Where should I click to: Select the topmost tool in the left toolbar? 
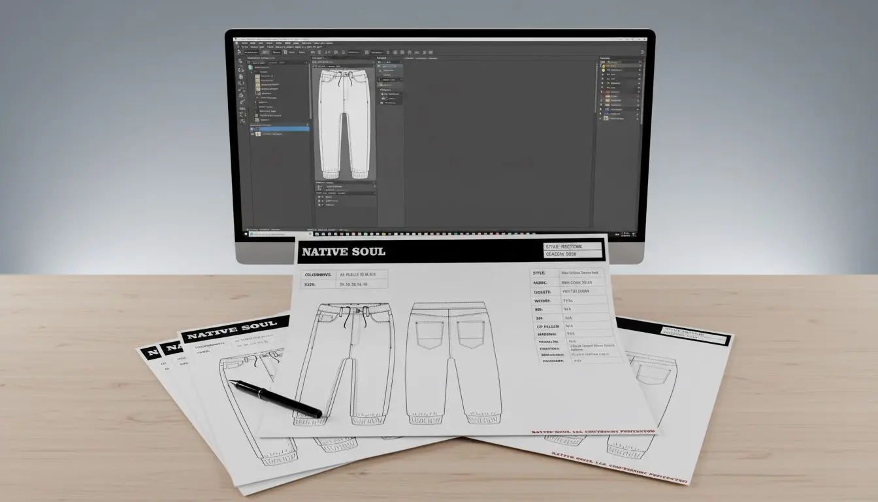coord(240,61)
